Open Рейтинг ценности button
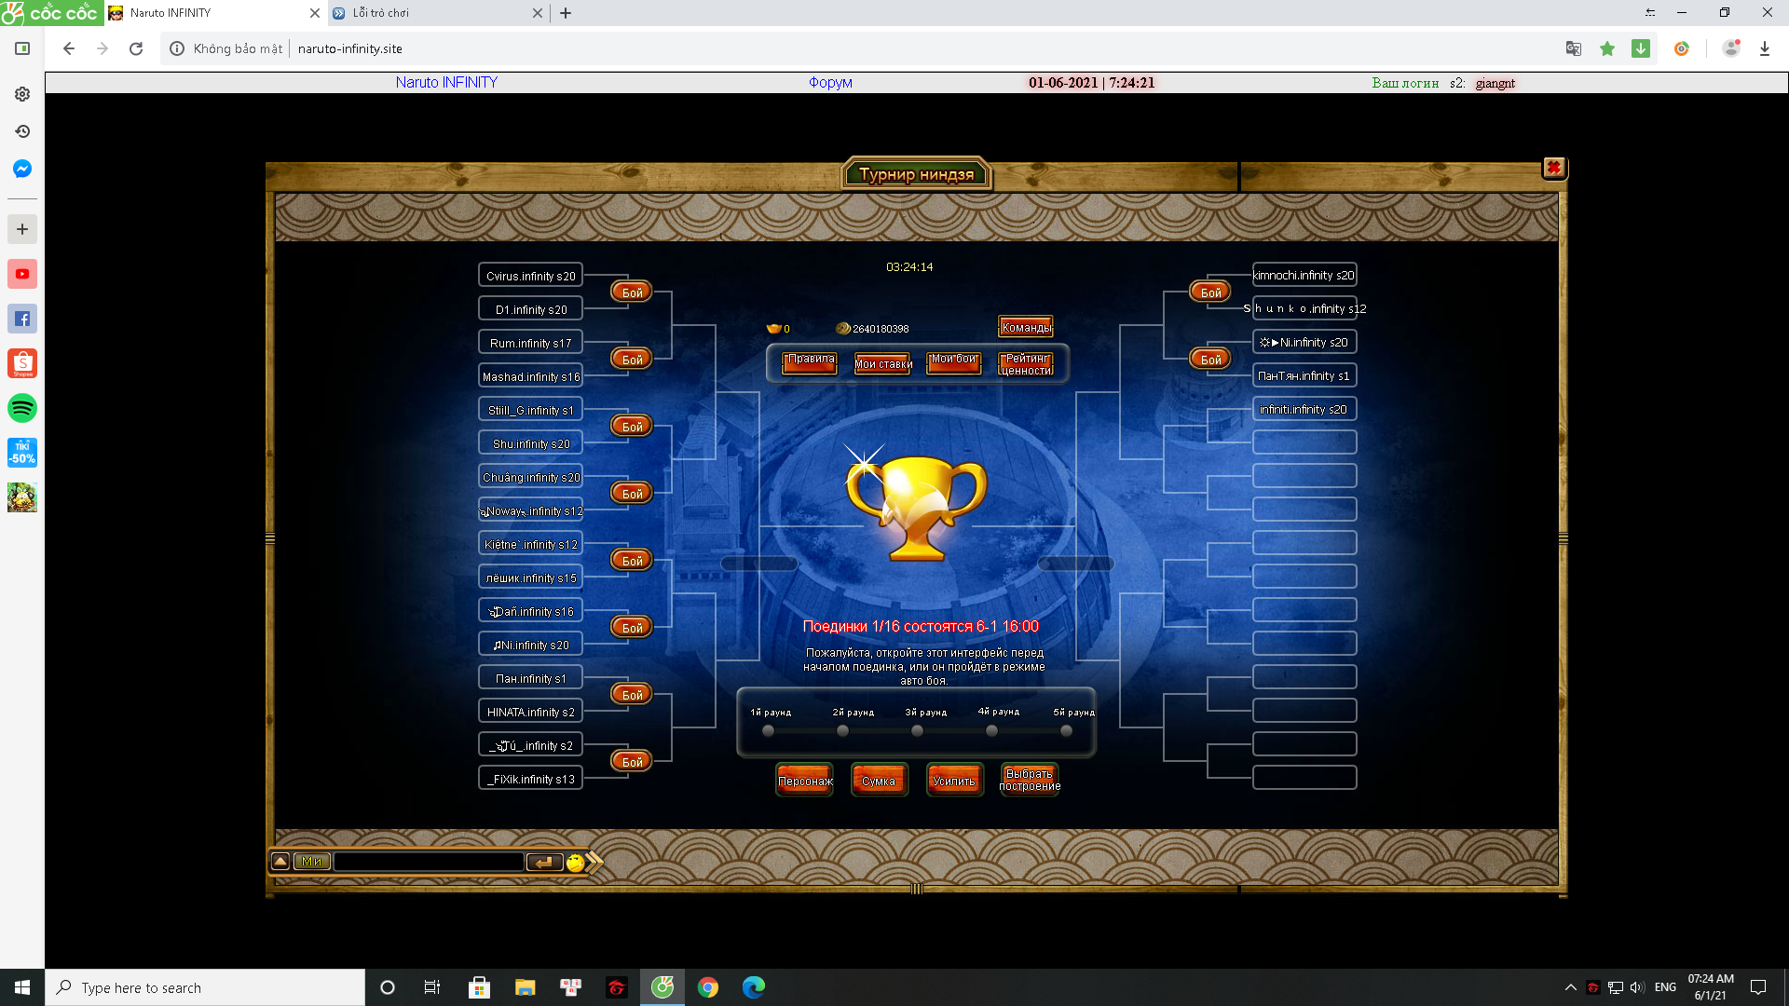This screenshot has height=1006, width=1789. 1026,363
